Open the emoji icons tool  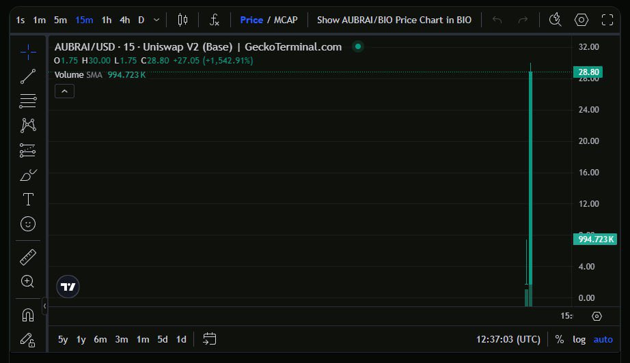[x=28, y=224]
